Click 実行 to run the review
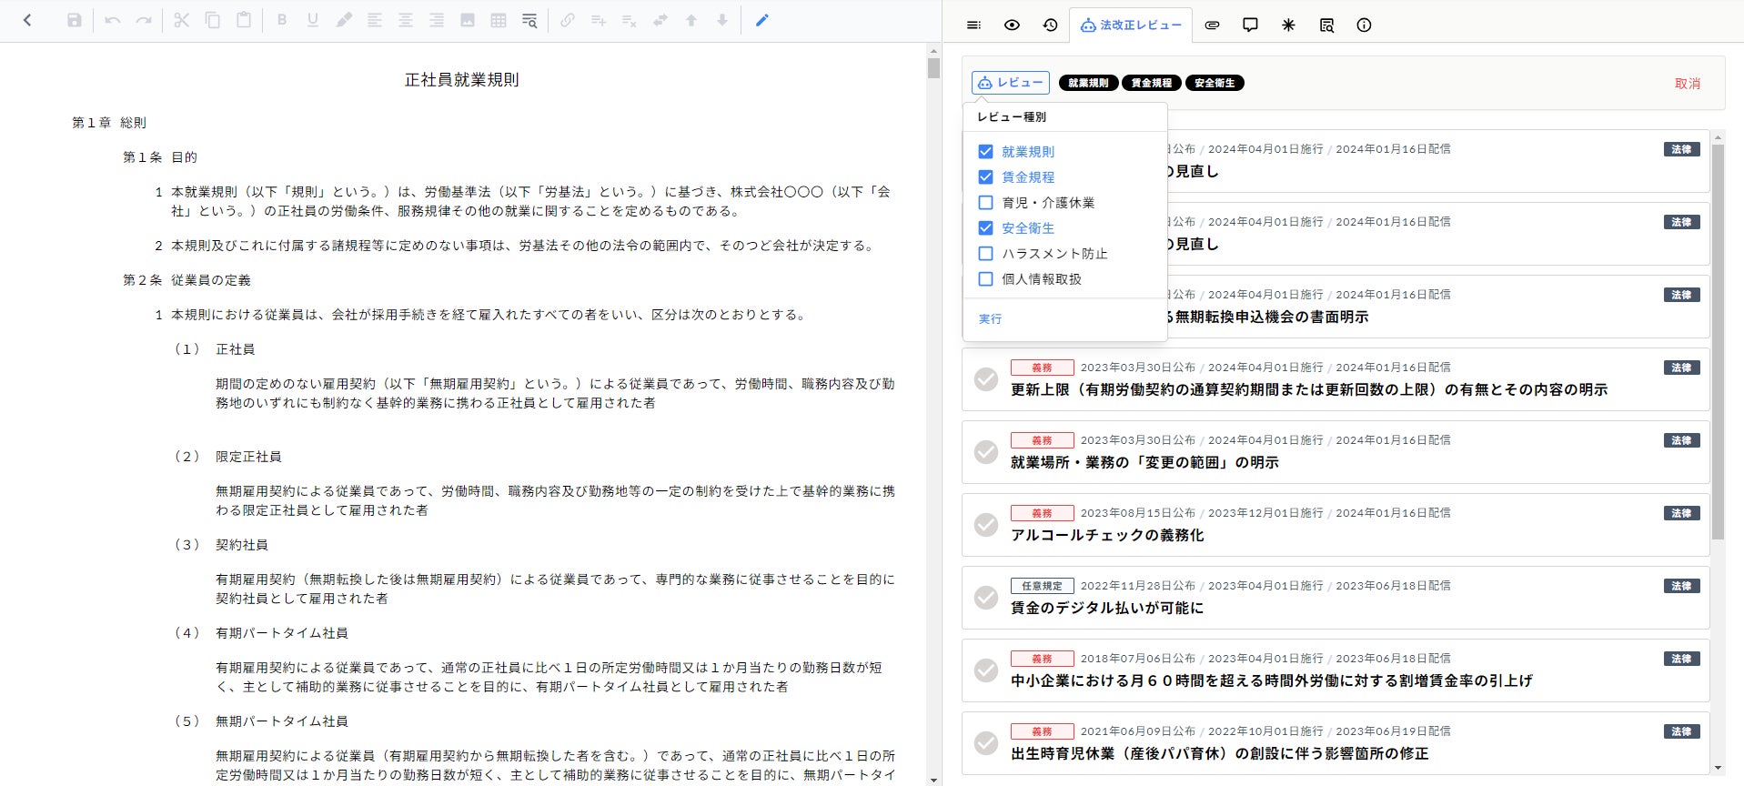The height and width of the screenshot is (786, 1744). [x=990, y=319]
